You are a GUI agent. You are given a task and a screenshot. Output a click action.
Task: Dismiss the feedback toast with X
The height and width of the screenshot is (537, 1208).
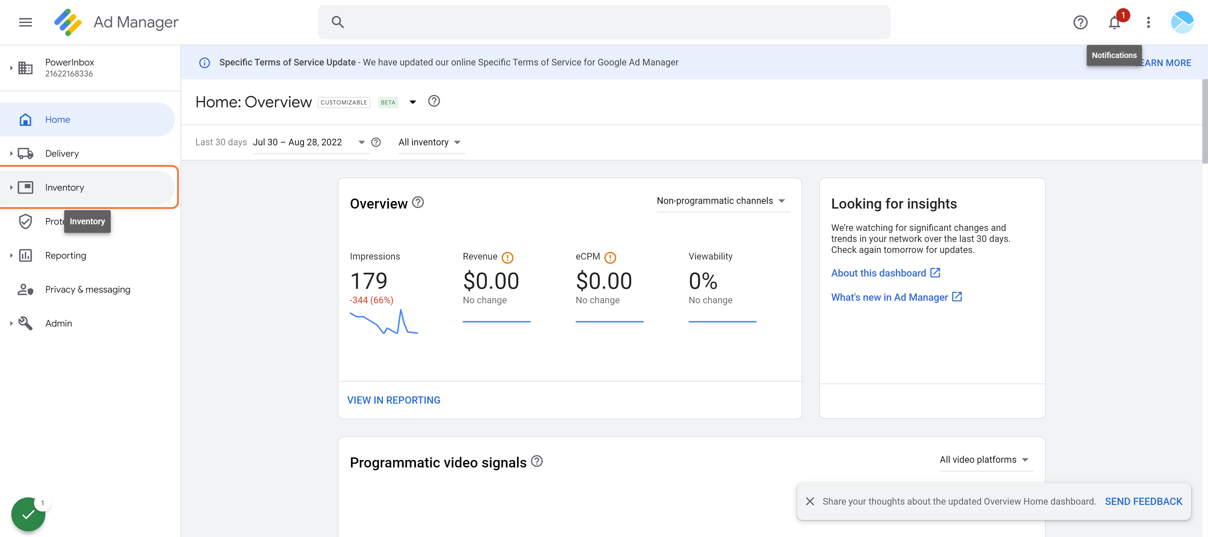[810, 501]
